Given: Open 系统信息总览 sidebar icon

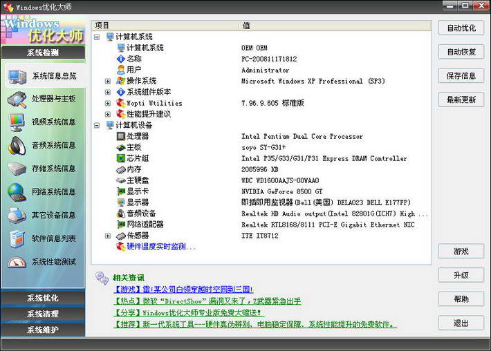Looking at the screenshot, I should tap(17, 76).
